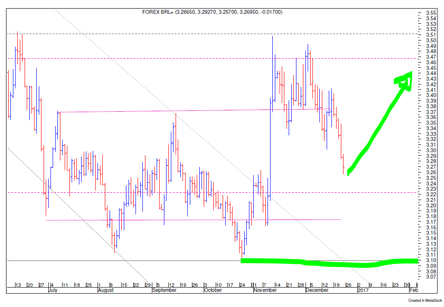Screen dimensions: 444x307
Task: Select the August month label
Action: [106, 290]
